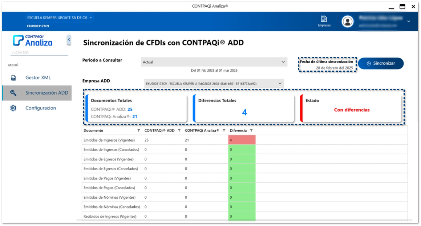Click the Diferencias Totales card value 4
Viewport: 421px width, 226px height.
[x=244, y=112]
